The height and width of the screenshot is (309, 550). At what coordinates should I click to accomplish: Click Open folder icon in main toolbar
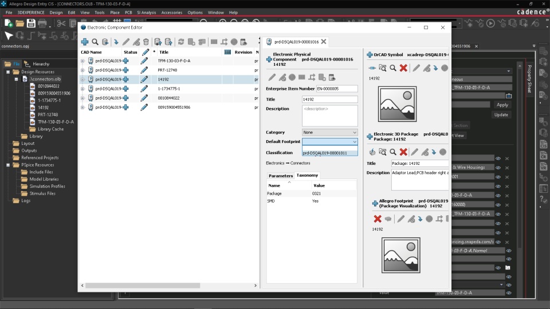[19, 23]
